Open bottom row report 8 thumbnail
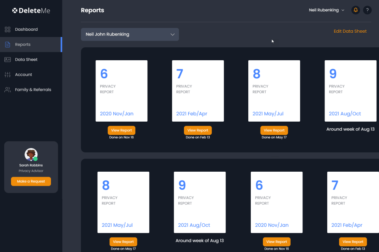This screenshot has width=379, height=252. [x=123, y=202]
